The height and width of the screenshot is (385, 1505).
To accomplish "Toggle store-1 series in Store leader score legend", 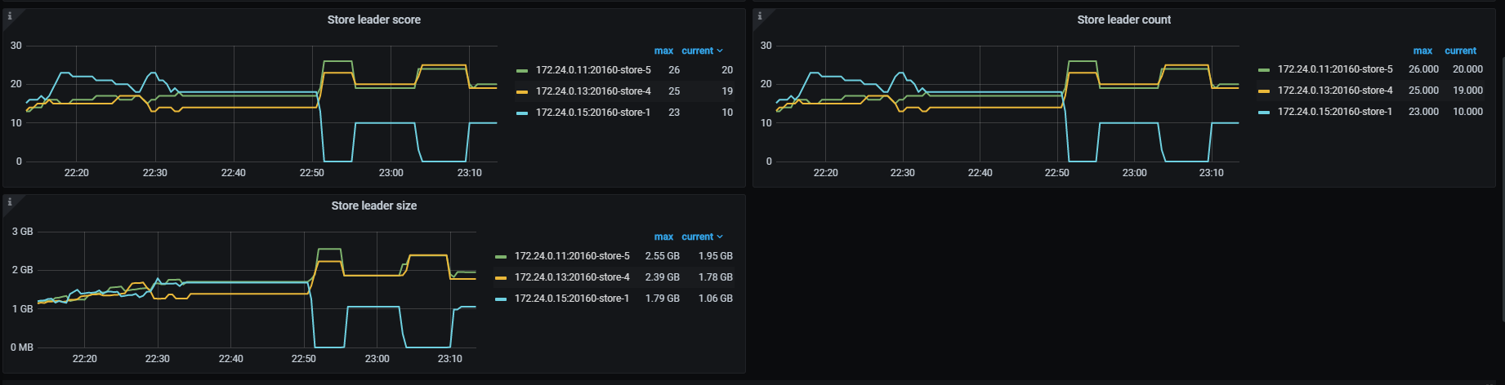I will [x=593, y=113].
